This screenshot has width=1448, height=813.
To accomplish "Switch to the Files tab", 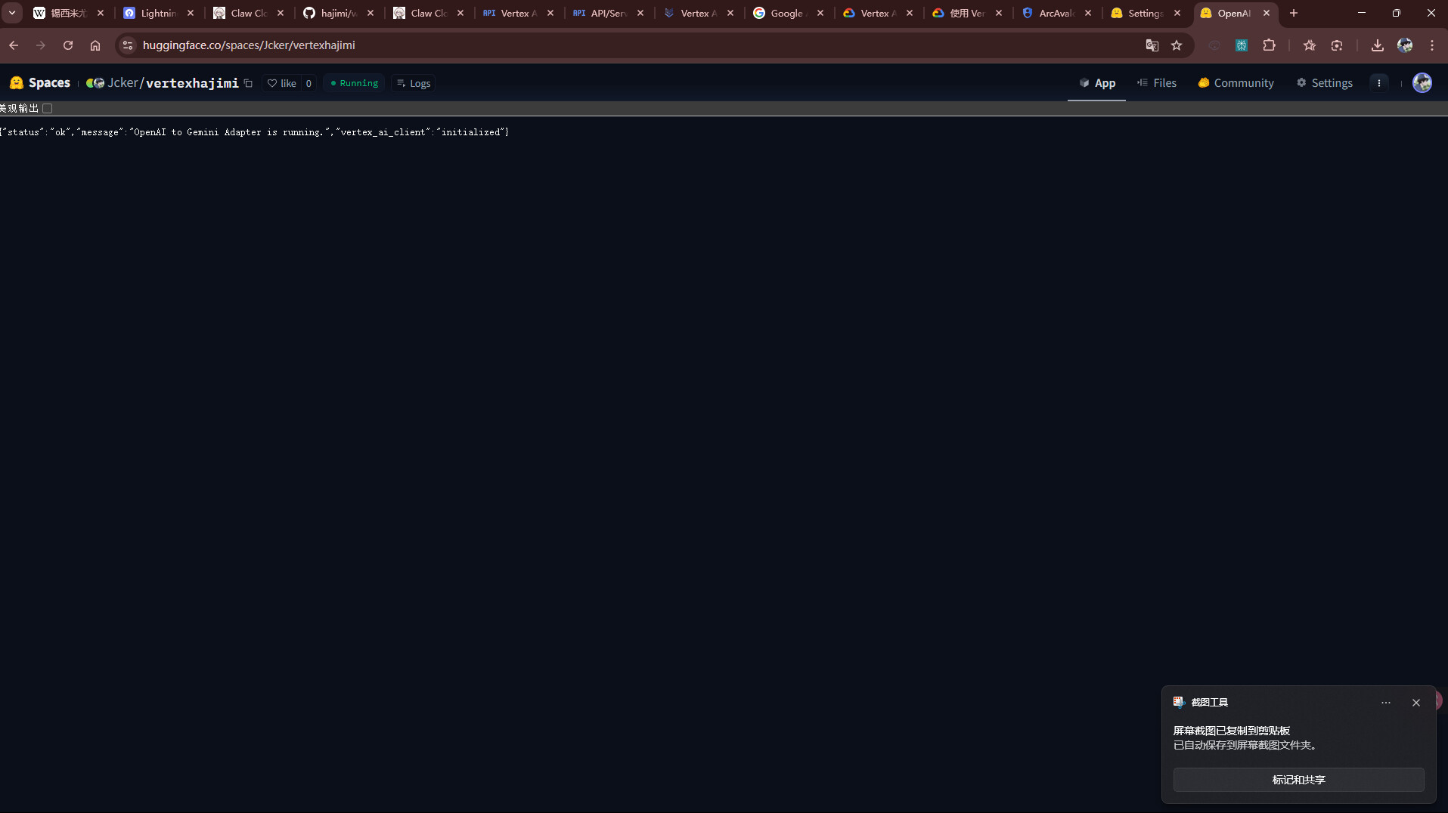I will coord(1157,83).
